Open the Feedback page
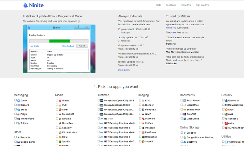The width and height of the screenshot is (244, 146). tap(171, 5)
